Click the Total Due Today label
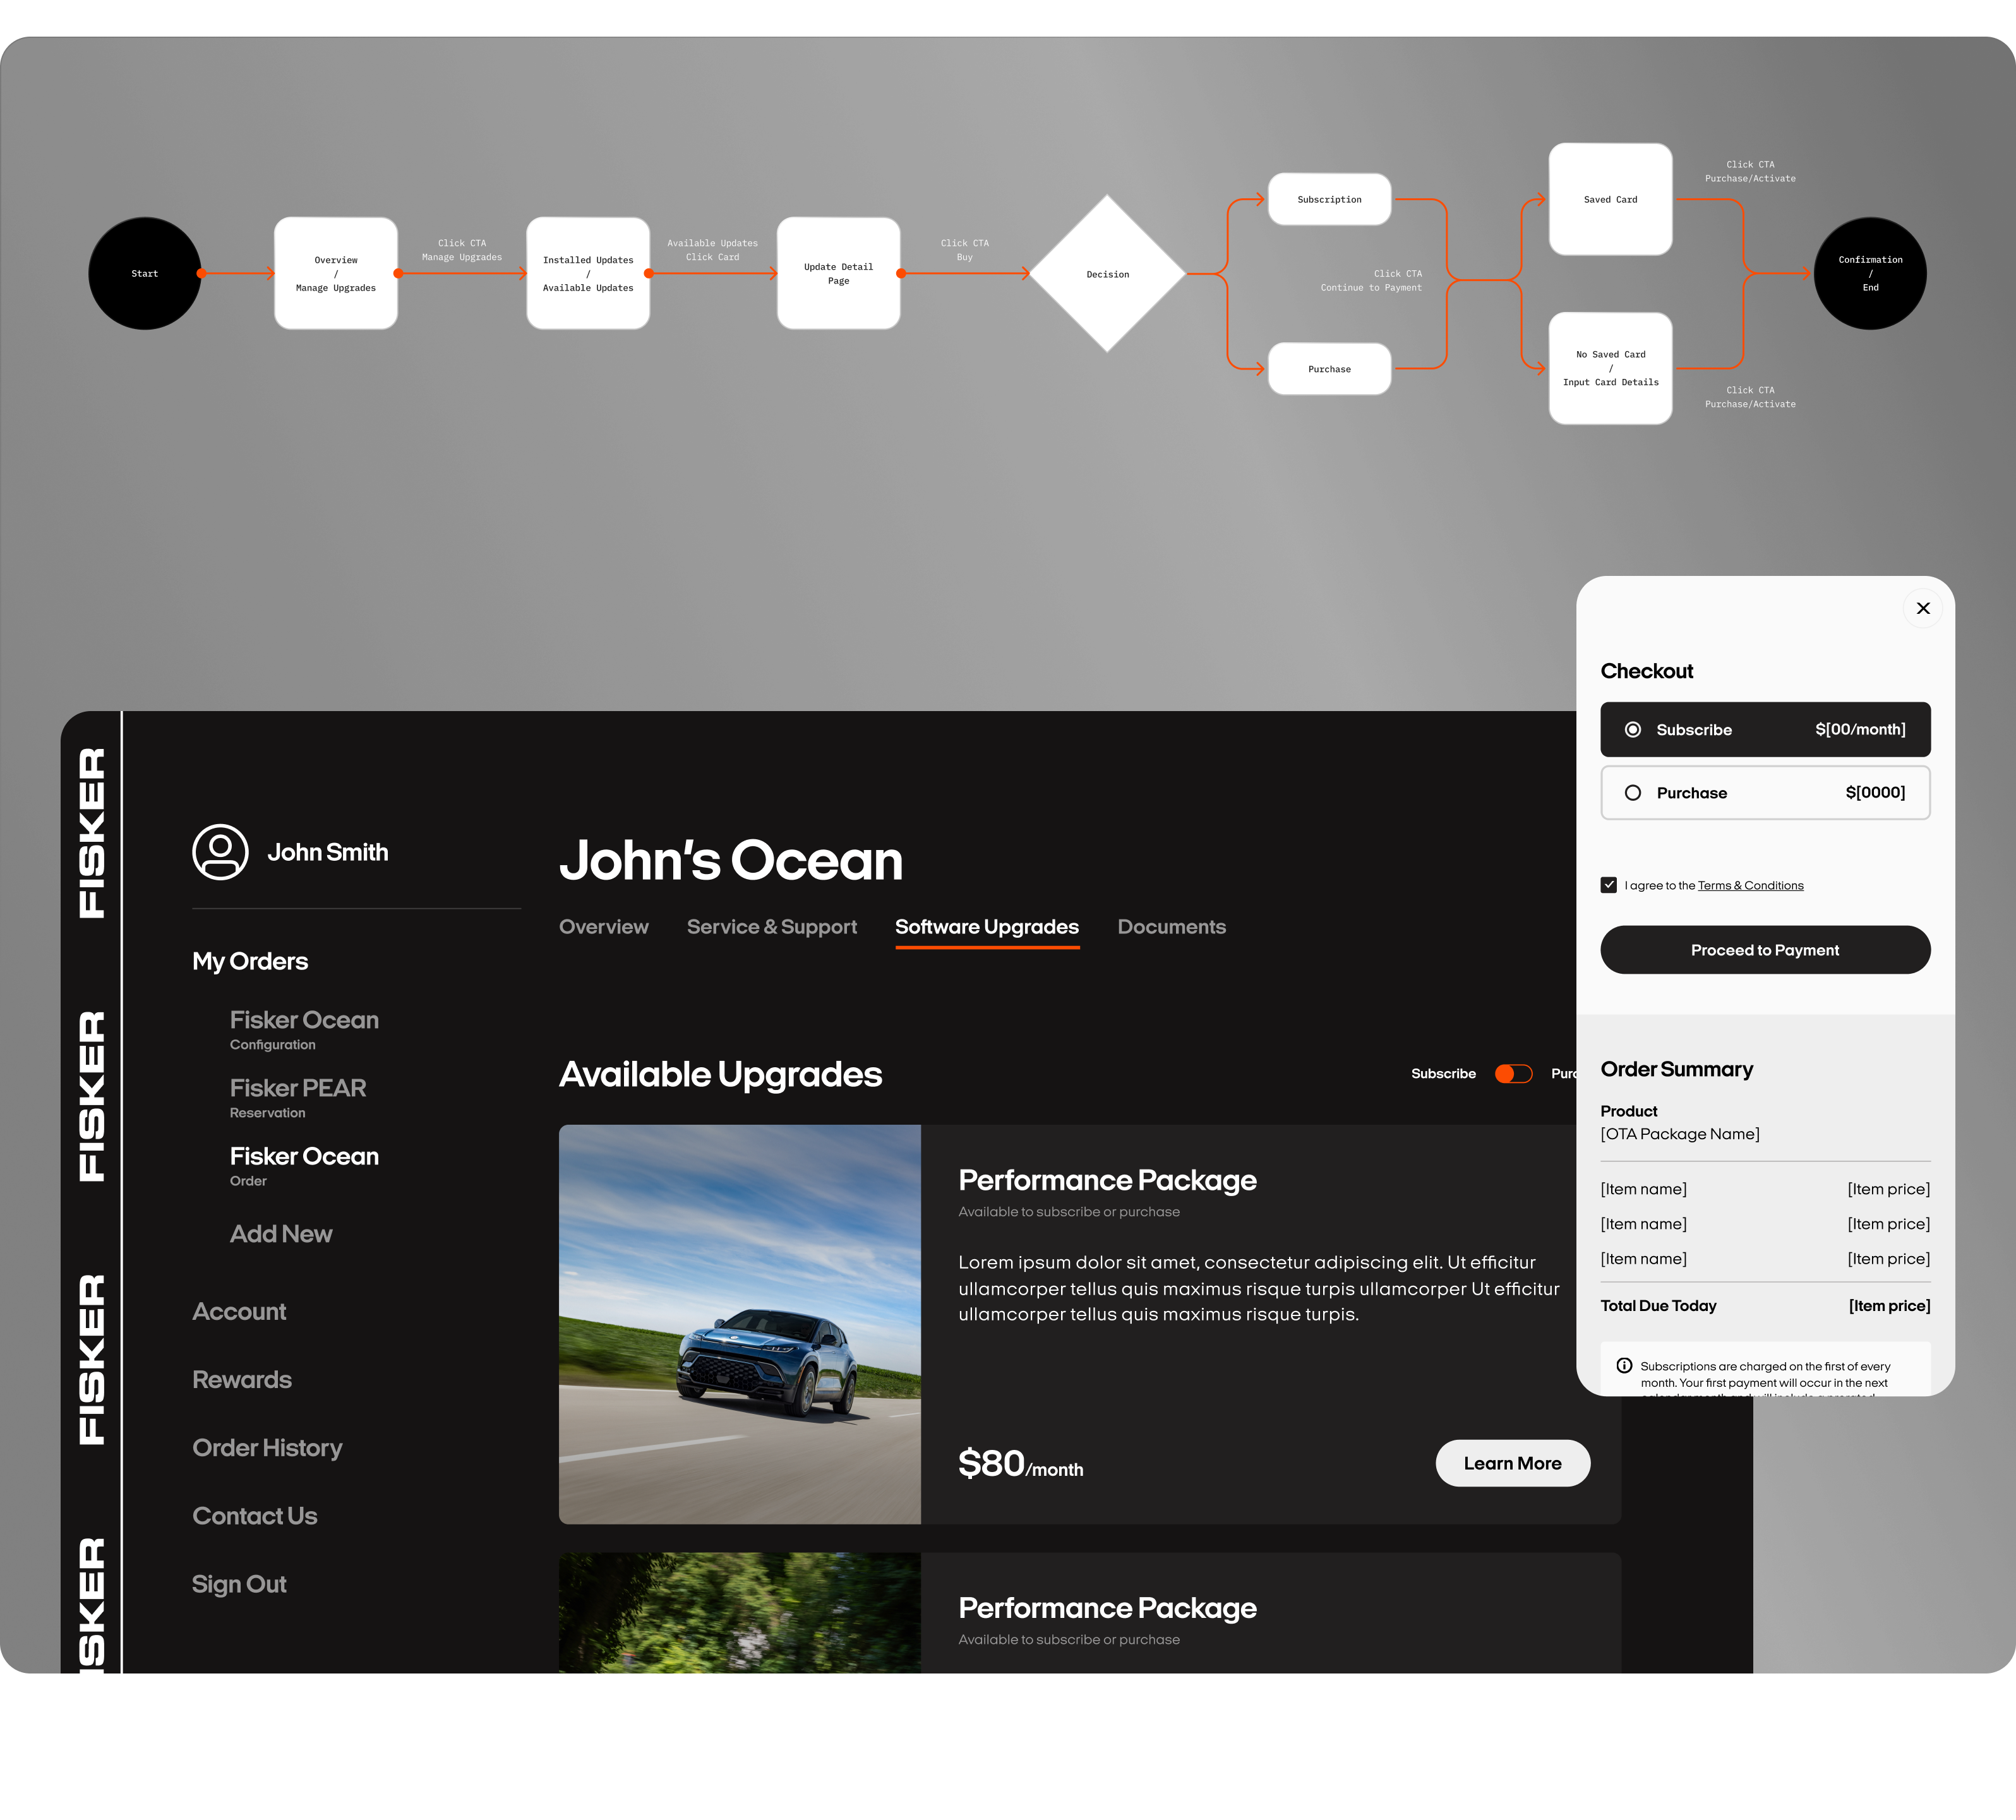Viewport: 2016px width, 1820px height. pyautogui.click(x=1658, y=1305)
